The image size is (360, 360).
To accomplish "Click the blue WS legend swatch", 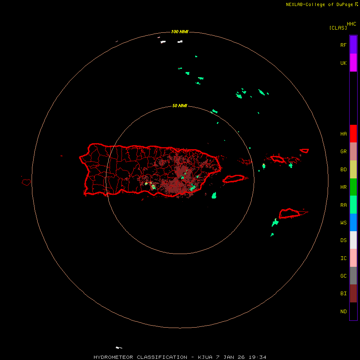I will click(353, 222).
